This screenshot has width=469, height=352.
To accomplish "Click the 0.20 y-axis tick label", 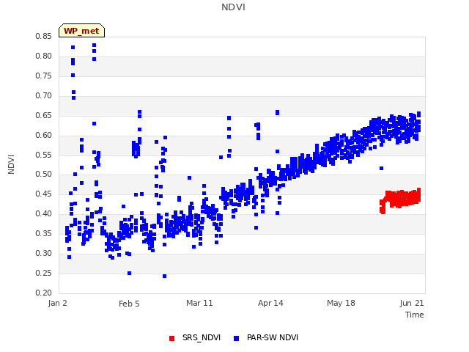I will point(43,293).
